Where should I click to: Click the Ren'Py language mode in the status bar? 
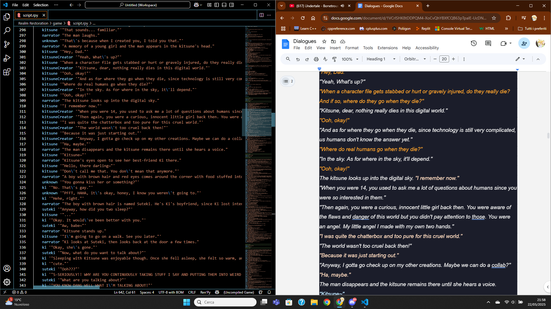[205, 292]
